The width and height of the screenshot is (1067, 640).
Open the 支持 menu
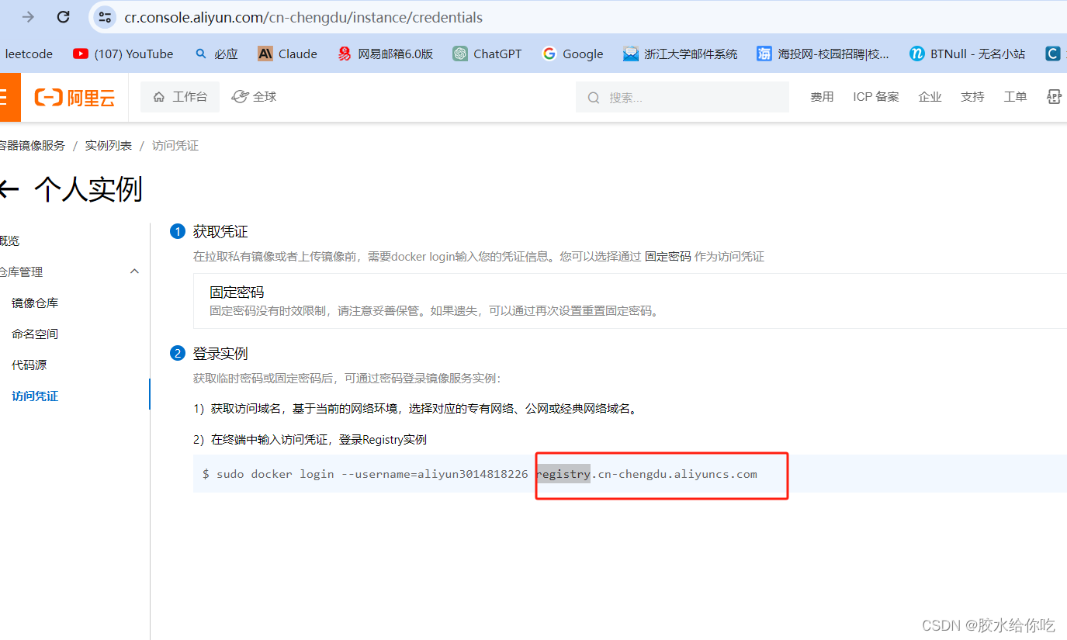pos(972,97)
